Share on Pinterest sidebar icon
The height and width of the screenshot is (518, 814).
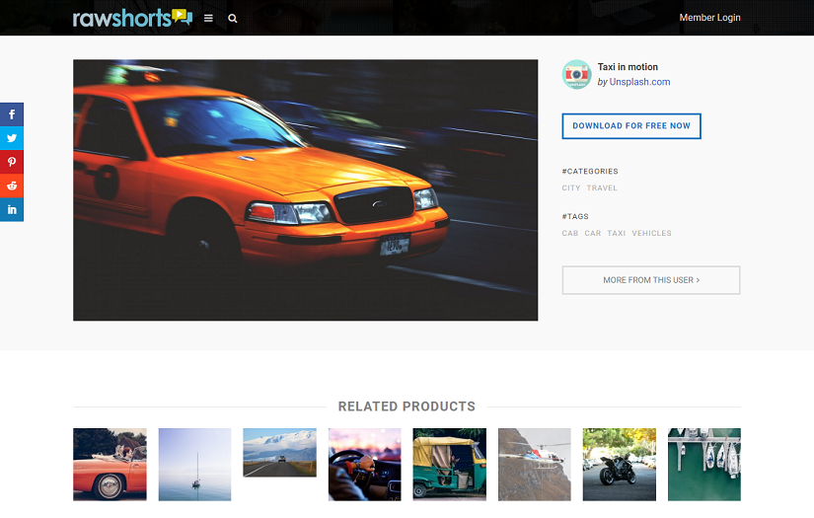(12, 162)
